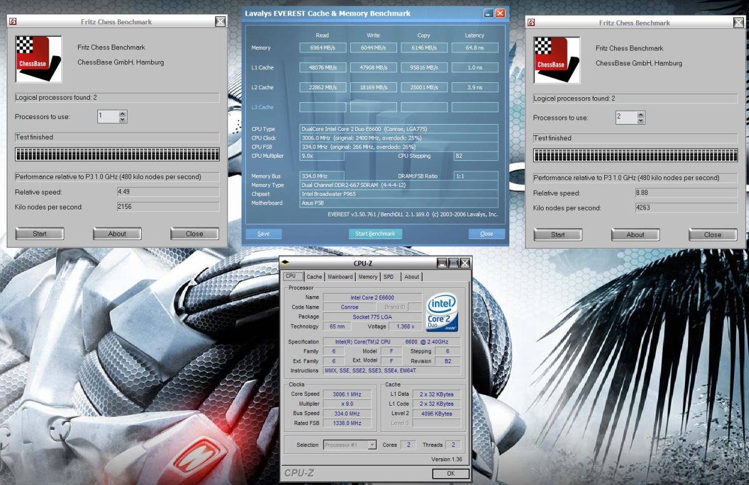Close the right Fritz window via title bar X

point(738,22)
